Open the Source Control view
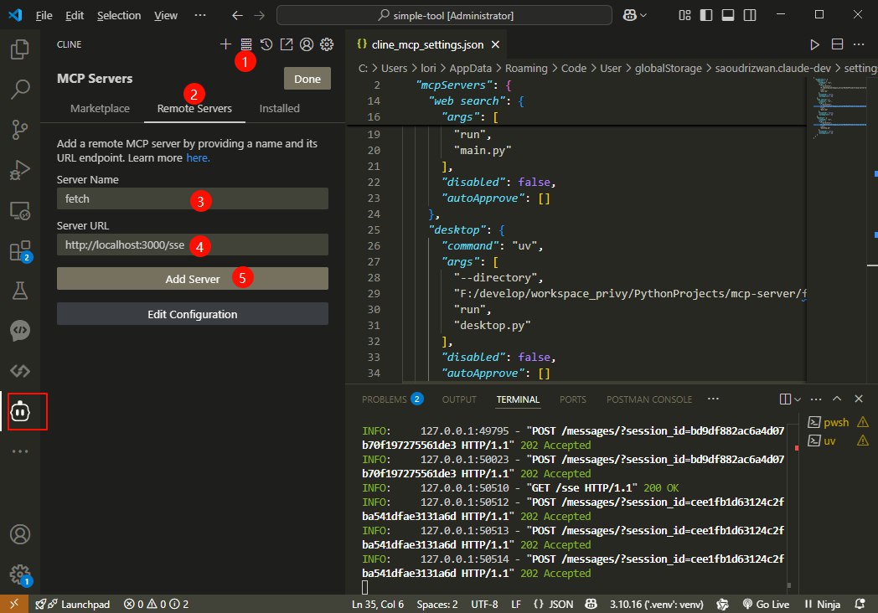This screenshot has width=878, height=613. 20,128
